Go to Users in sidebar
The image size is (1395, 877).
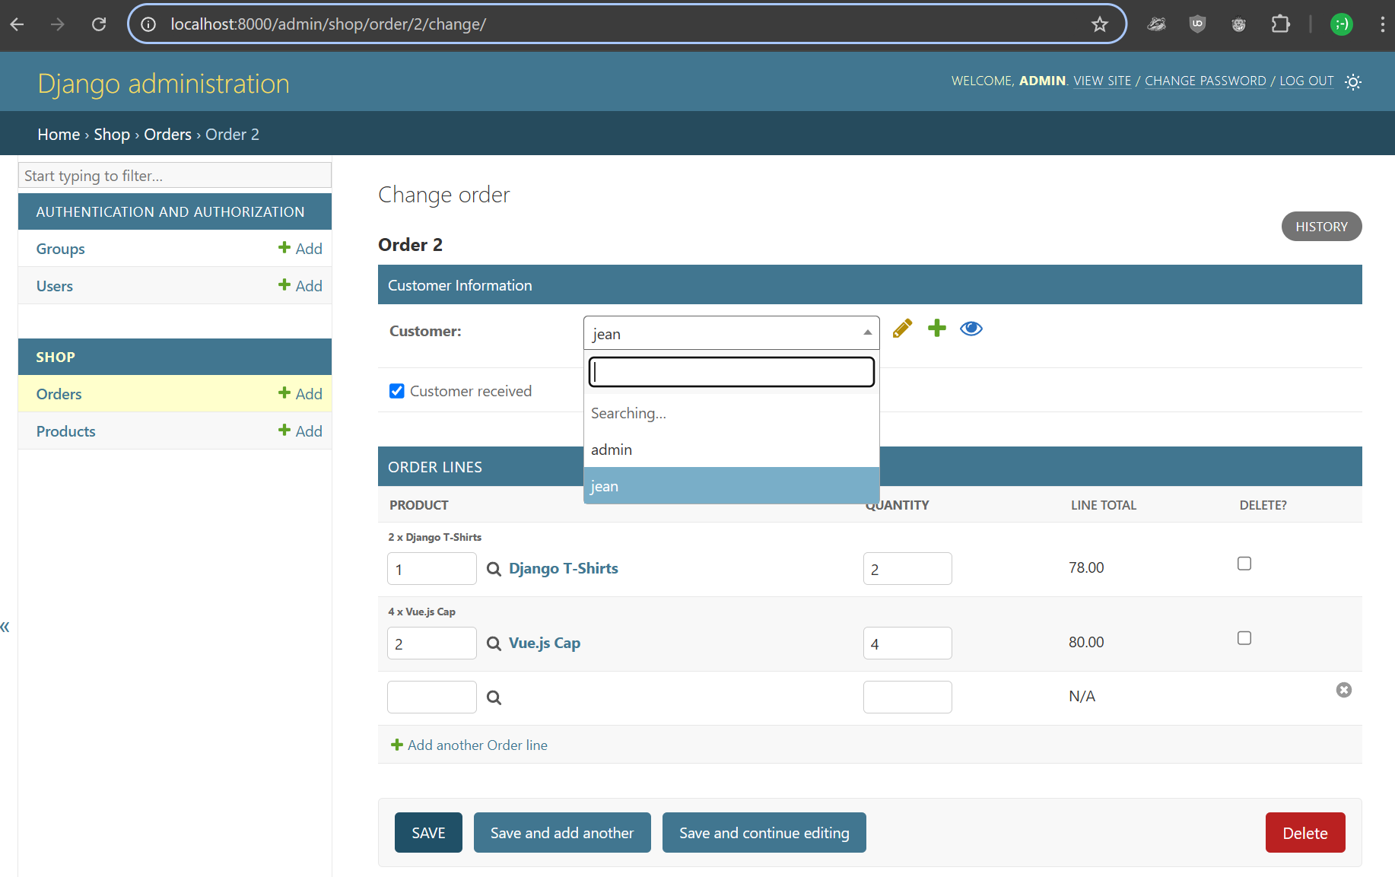55,286
